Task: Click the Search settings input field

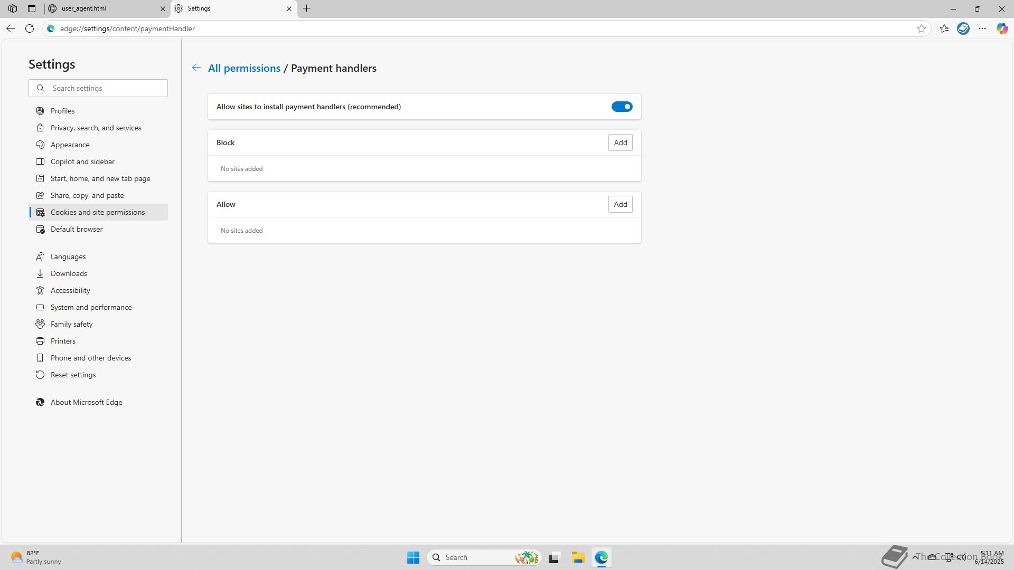Action: (x=106, y=88)
